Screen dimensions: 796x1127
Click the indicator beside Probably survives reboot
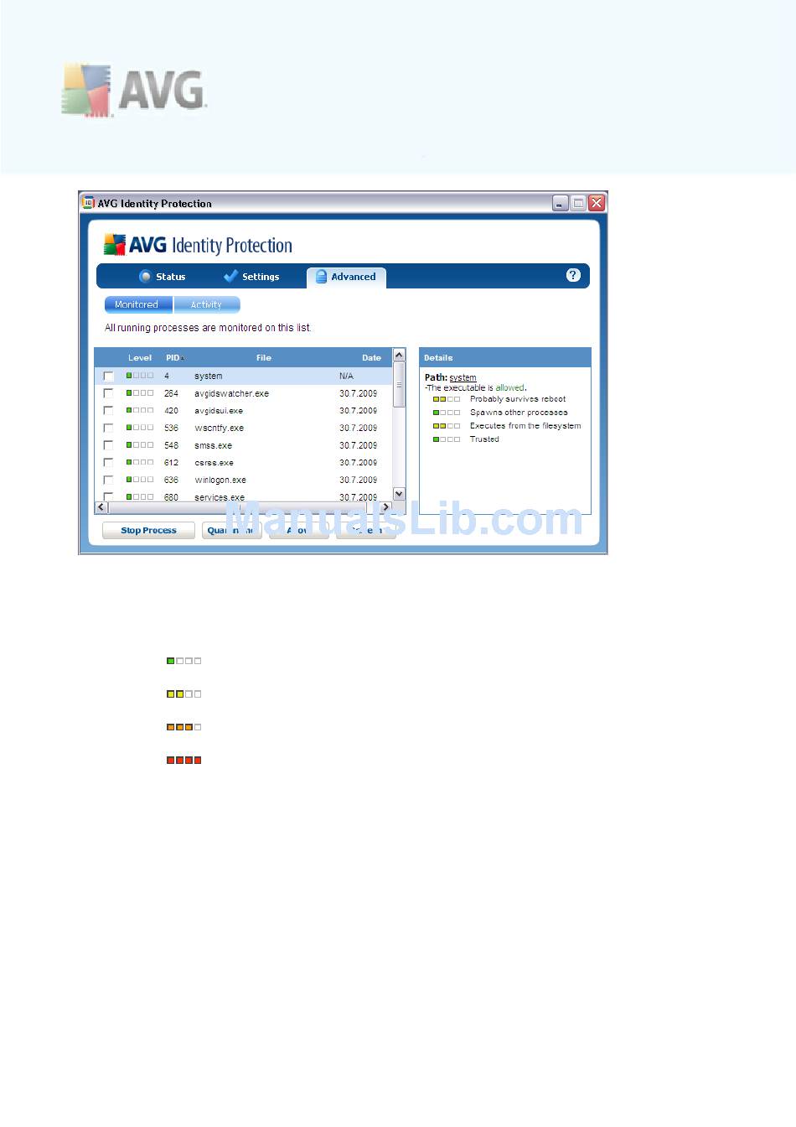tap(447, 399)
